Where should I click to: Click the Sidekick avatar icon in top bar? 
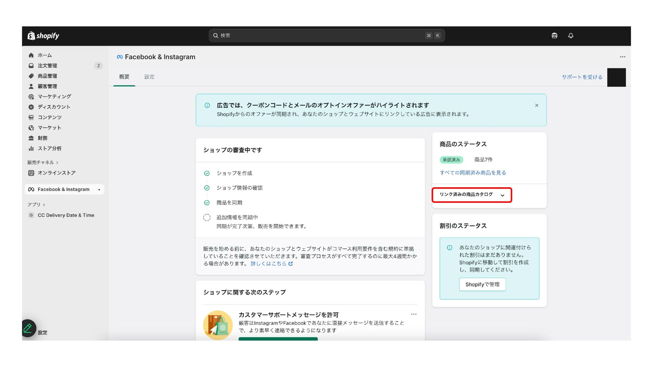[554, 36]
